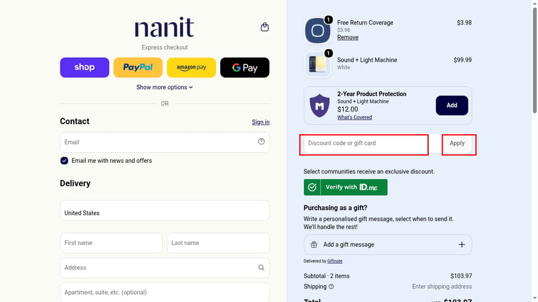538x302 pixels.
Task: Focus the Discount code or gift card field
Action: click(x=365, y=143)
